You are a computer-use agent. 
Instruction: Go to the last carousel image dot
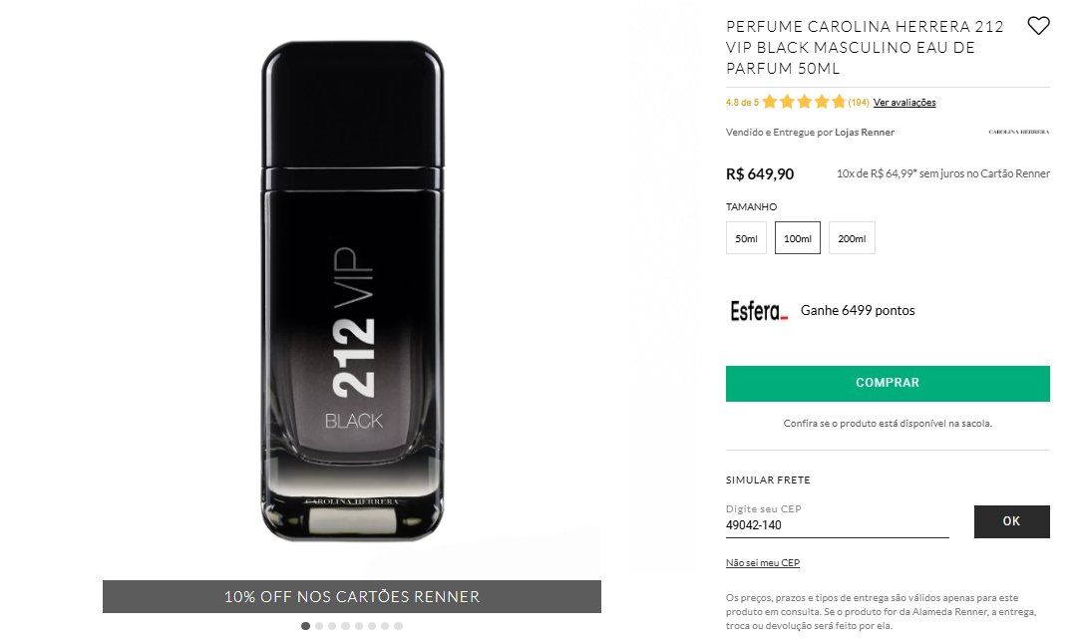399,626
